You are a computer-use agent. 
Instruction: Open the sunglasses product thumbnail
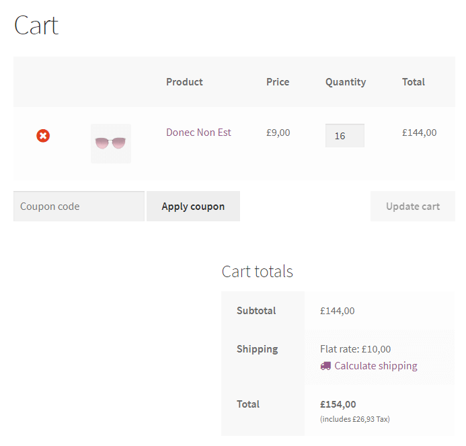click(x=111, y=143)
